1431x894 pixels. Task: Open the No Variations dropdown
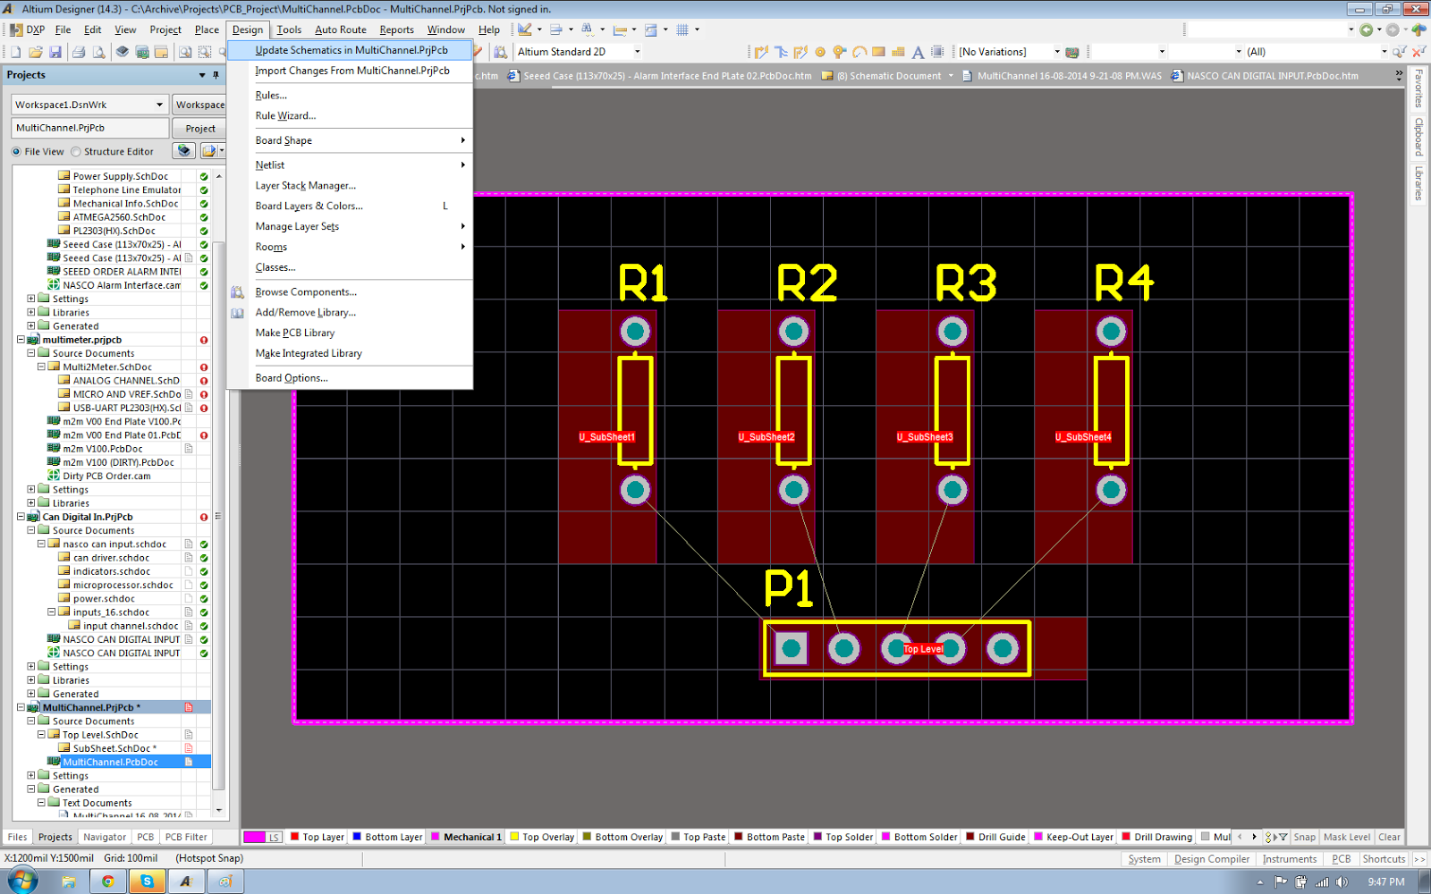click(1056, 52)
